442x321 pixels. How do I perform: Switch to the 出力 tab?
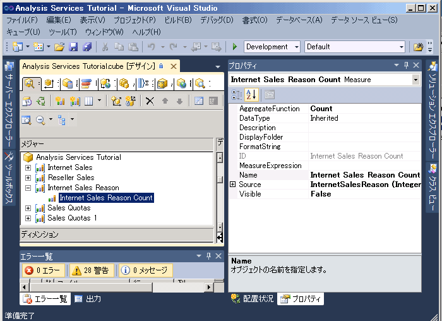coord(88,299)
